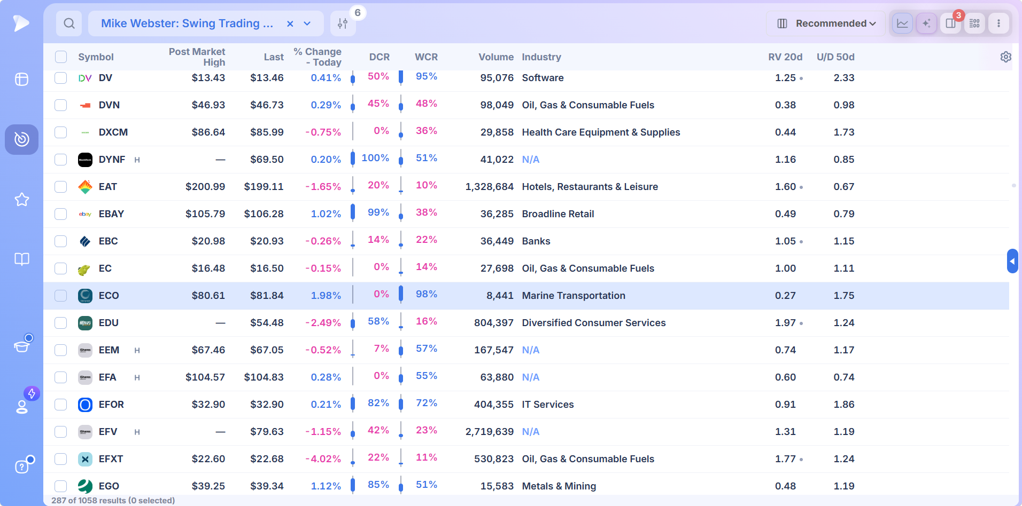This screenshot has height=506, width=1022.
Task: Open the EBAY symbol row
Action: pyautogui.click(x=111, y=214)
